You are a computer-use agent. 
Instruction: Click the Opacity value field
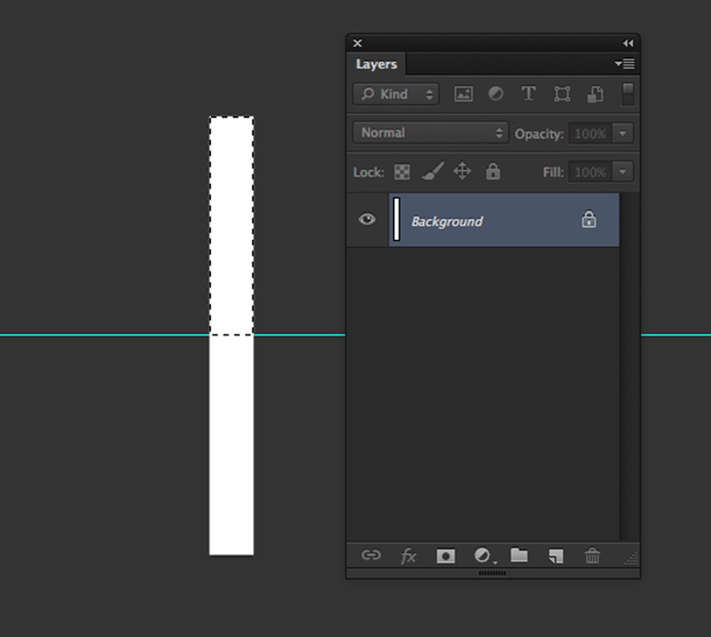pyautogui.click(x=590, y=134)
